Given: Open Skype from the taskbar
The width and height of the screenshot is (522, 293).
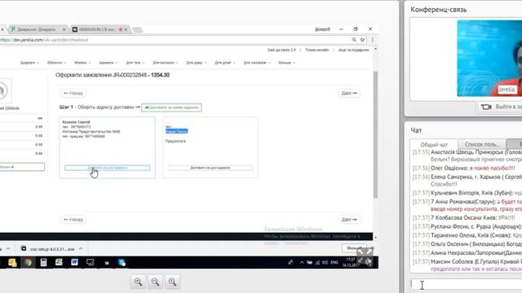Looking at the screenshot, I should tap(122, 262).
